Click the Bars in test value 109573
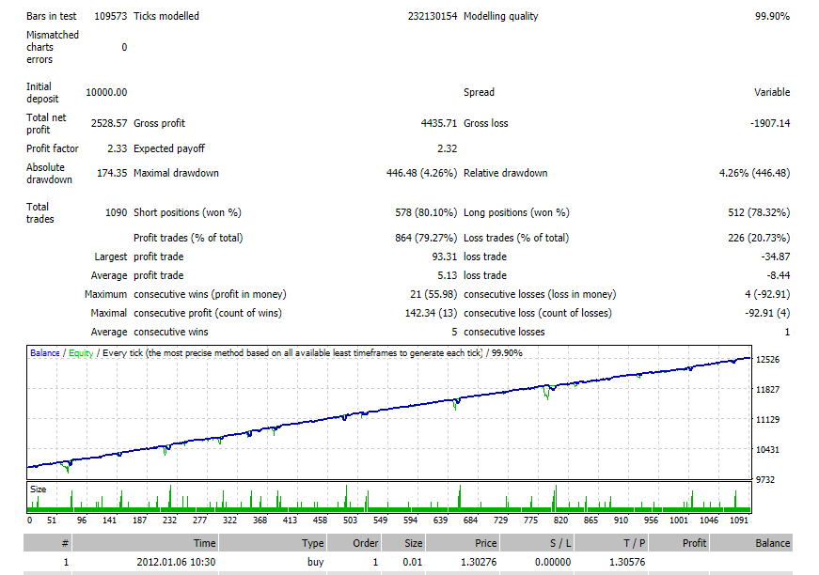819x575 pixels. 110,16
